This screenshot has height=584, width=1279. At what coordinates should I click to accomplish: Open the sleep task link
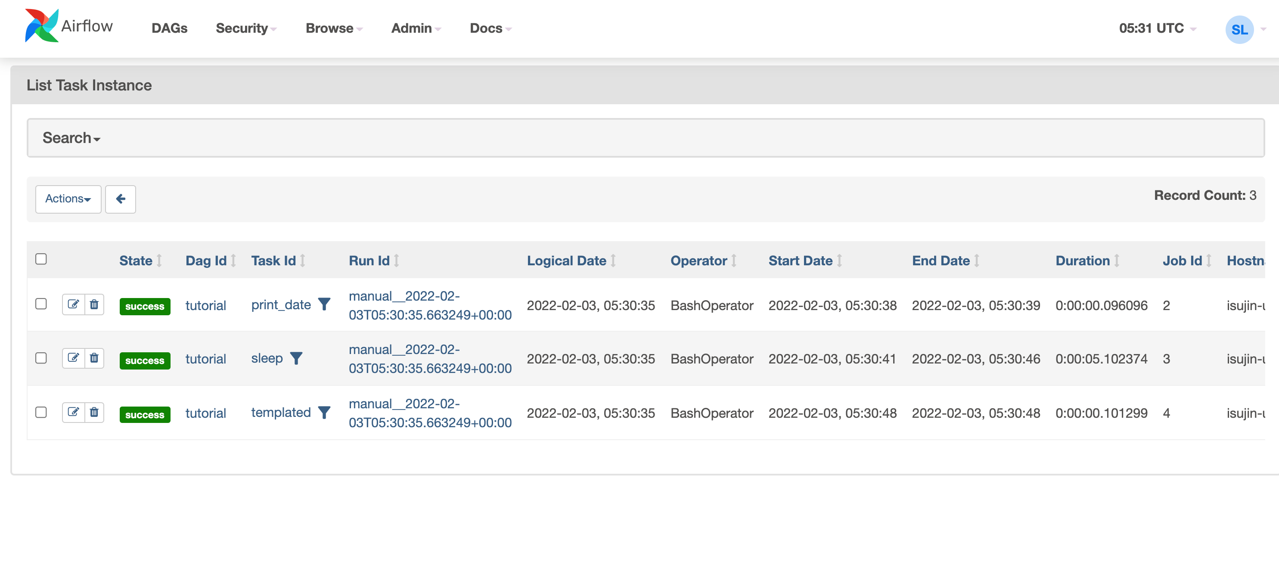click(267, 359)
